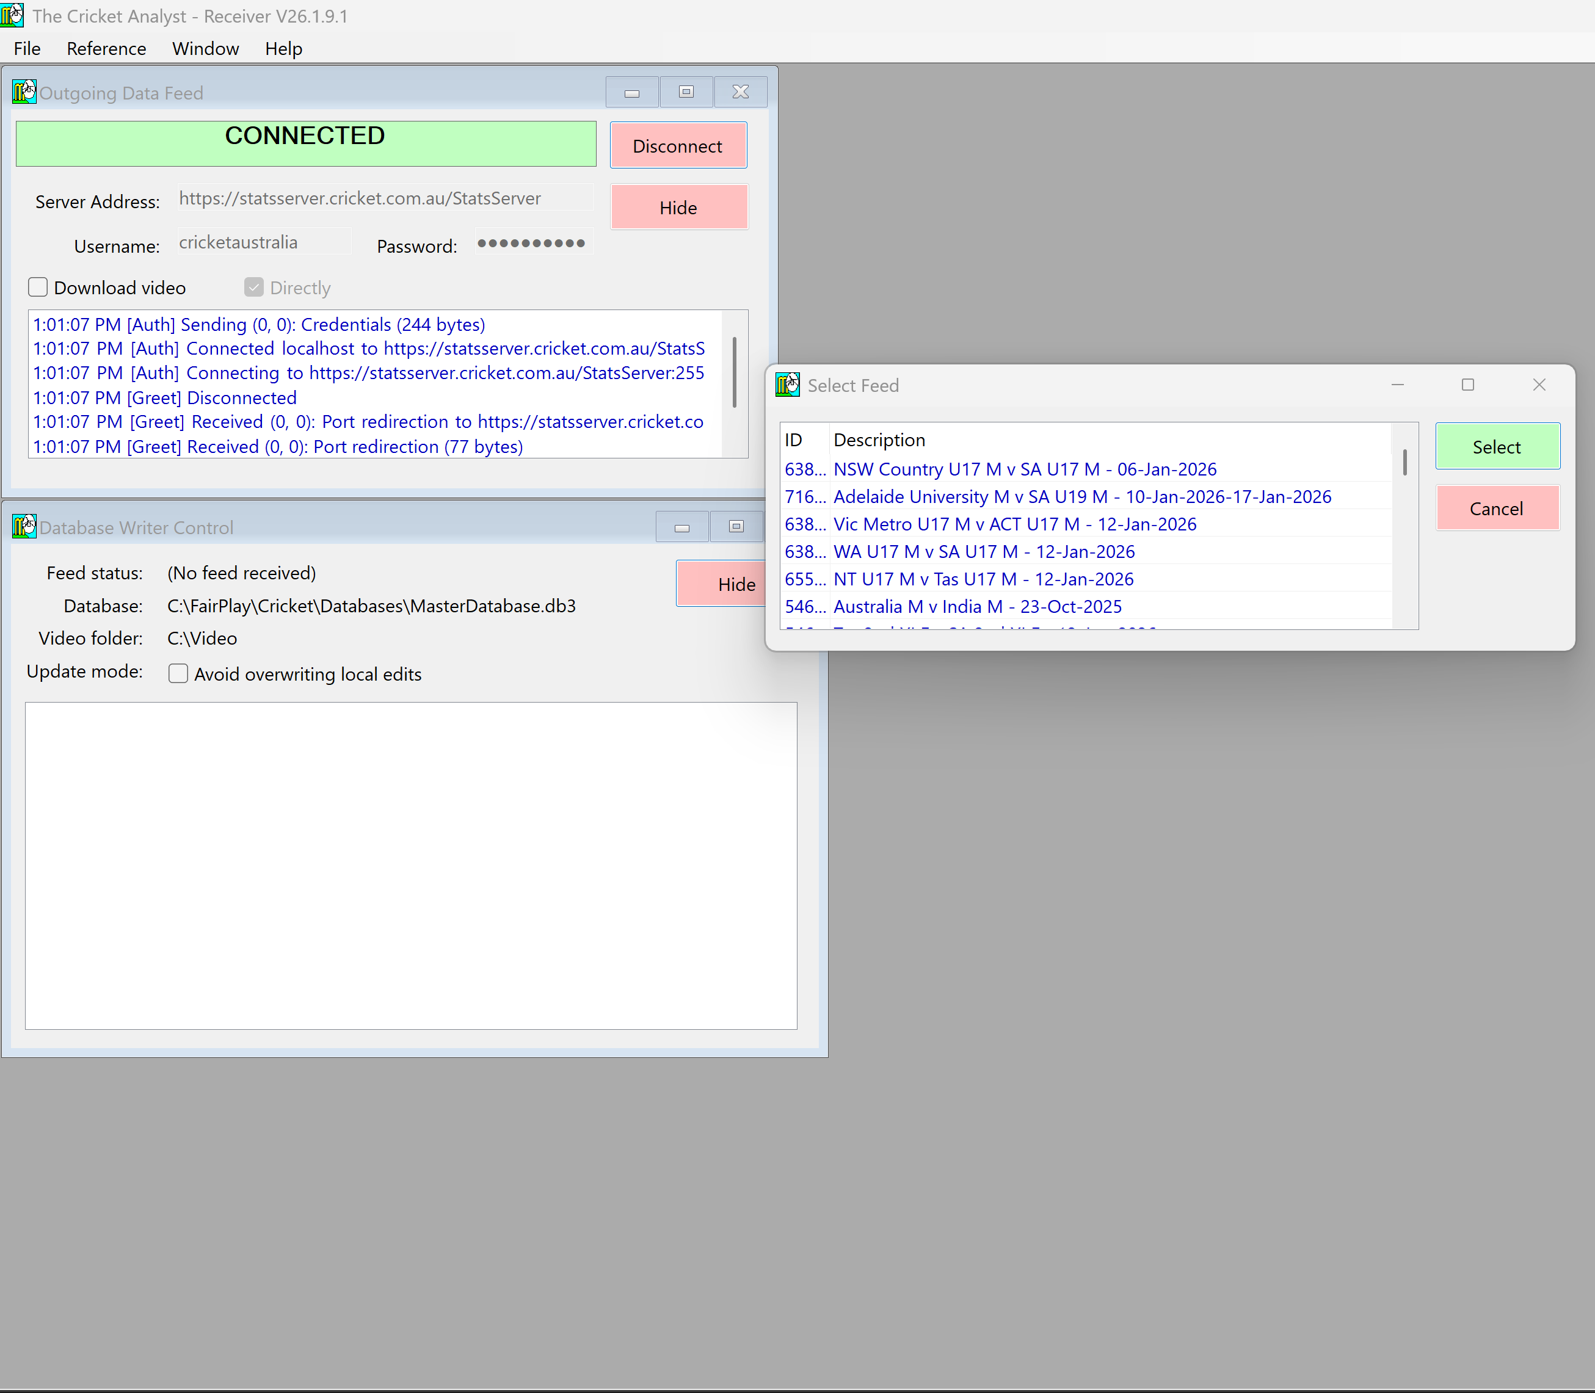1595x1393 pixels.
Task: Maximize the Outgoing Data Feed window
Action: (x=686, y=92)
